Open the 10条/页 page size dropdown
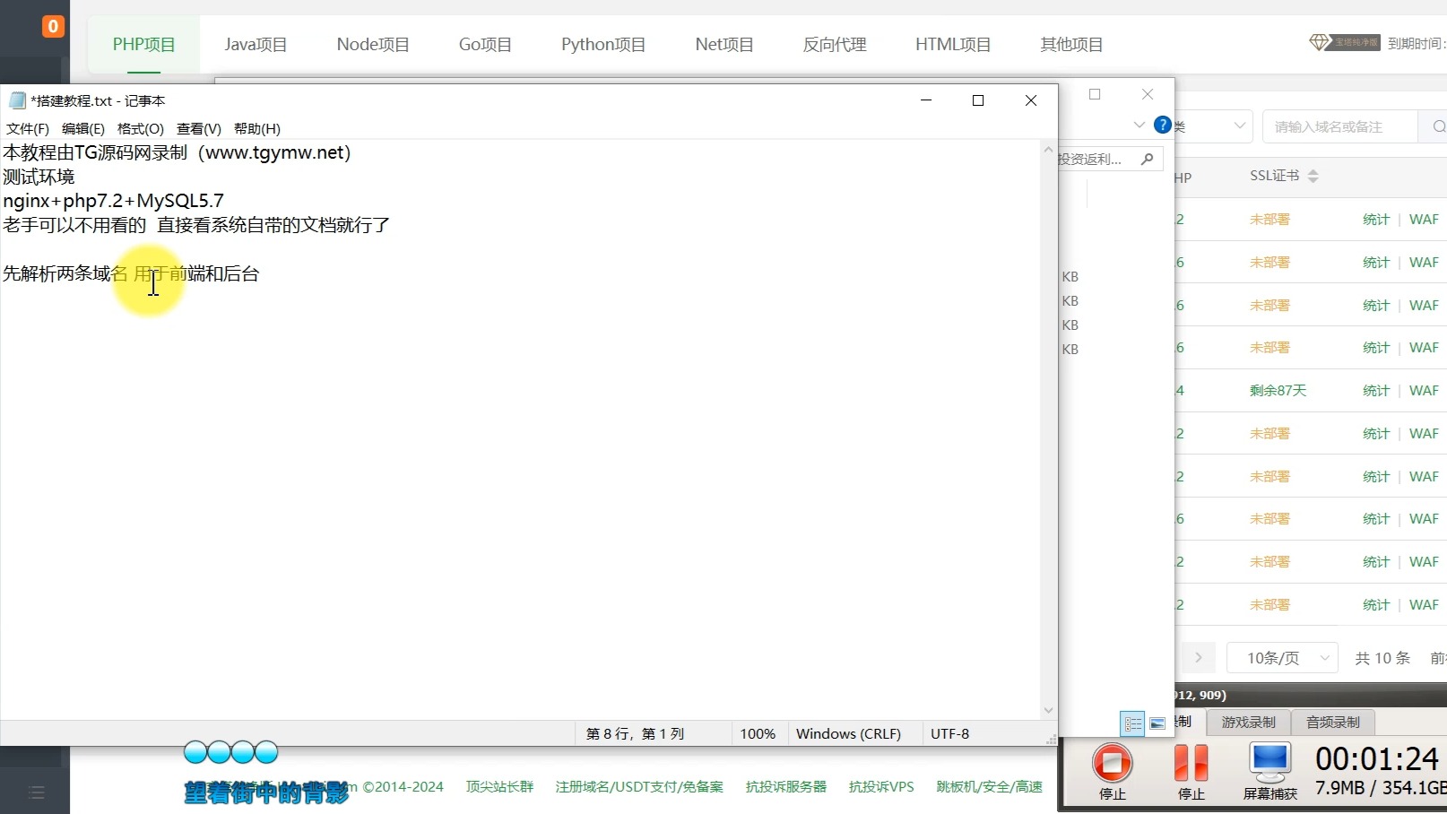 tap(1282, 658)
